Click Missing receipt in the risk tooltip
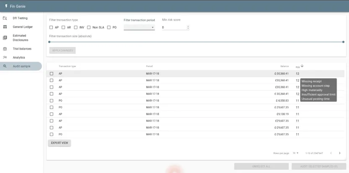Screen dimensions: 349x173 click(x=311, y=81)
